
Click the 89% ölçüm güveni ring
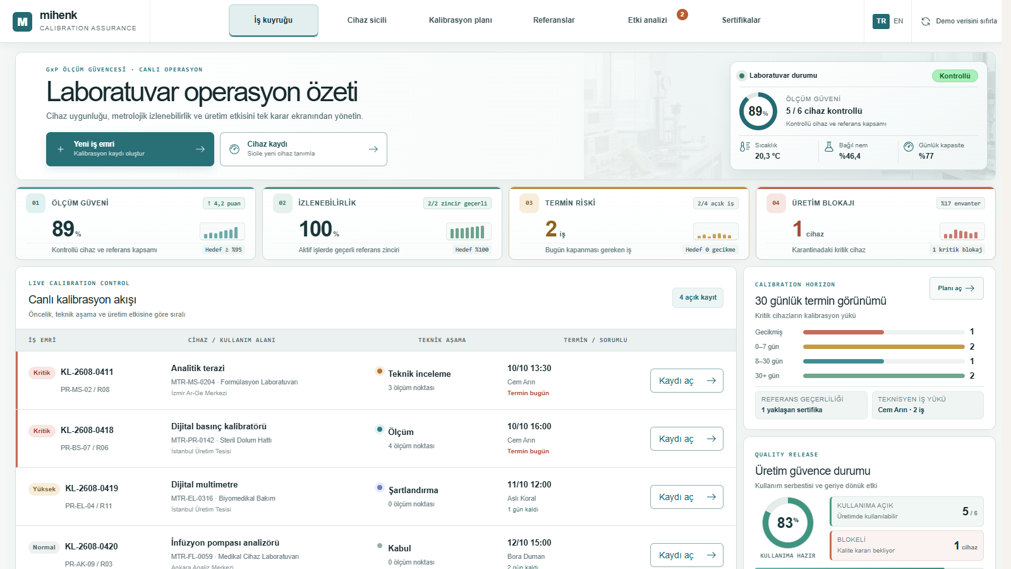758,111
